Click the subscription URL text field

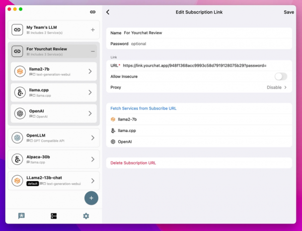coord(201,65)
